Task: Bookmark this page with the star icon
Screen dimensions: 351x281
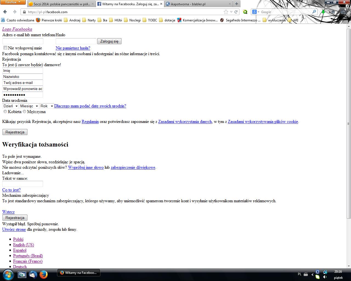Action: coord(226,12)
